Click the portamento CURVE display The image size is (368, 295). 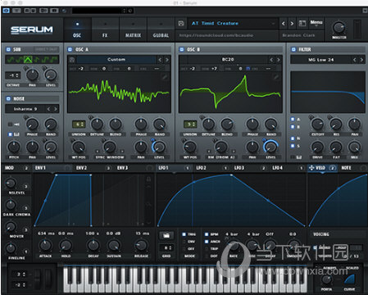349,279
